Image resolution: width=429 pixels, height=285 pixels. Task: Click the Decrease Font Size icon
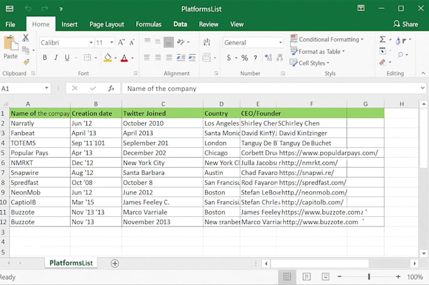(x=132, y=43)
